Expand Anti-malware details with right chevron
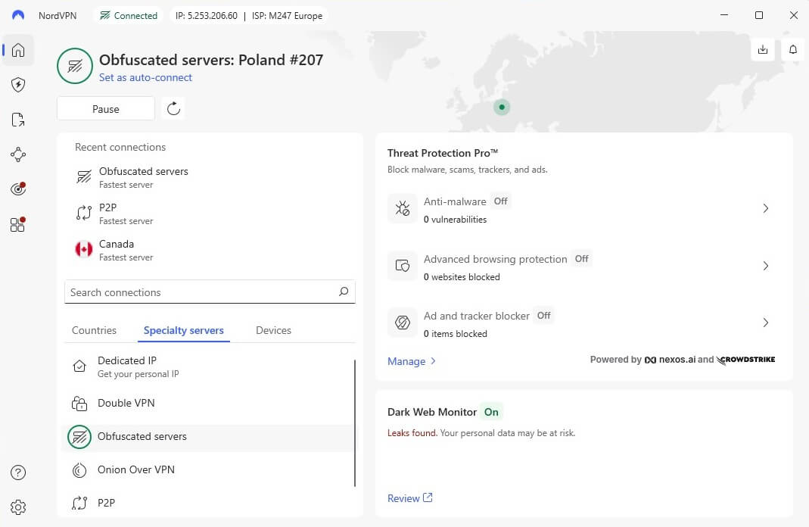809x527 pixels. tap(765, 208)
